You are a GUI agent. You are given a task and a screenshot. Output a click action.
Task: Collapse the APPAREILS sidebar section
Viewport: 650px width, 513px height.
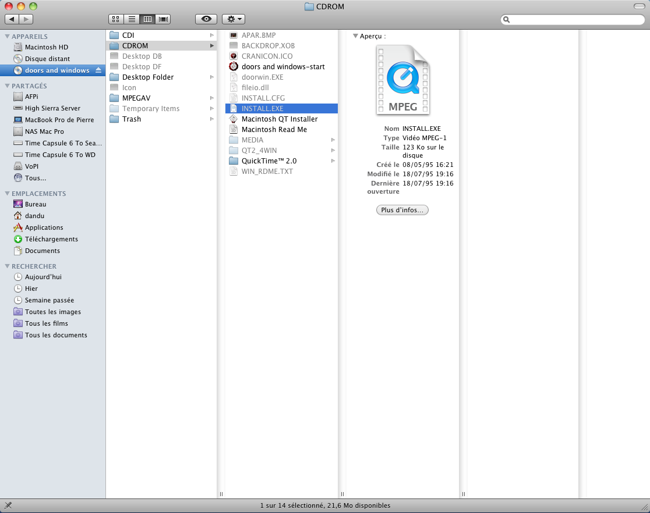click(7, 37)
